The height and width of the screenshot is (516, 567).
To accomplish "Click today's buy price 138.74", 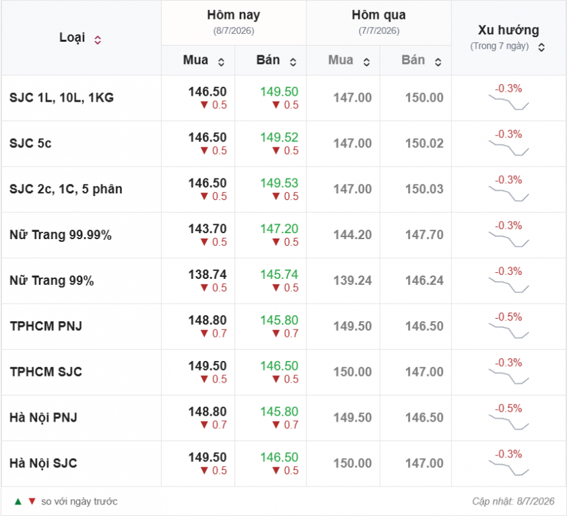I will 207,274.
